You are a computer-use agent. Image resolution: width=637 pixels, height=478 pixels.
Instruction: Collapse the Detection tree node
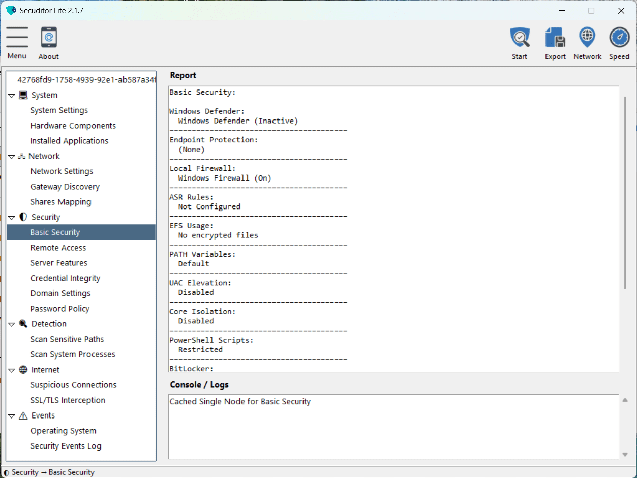(x=12, y=324)
